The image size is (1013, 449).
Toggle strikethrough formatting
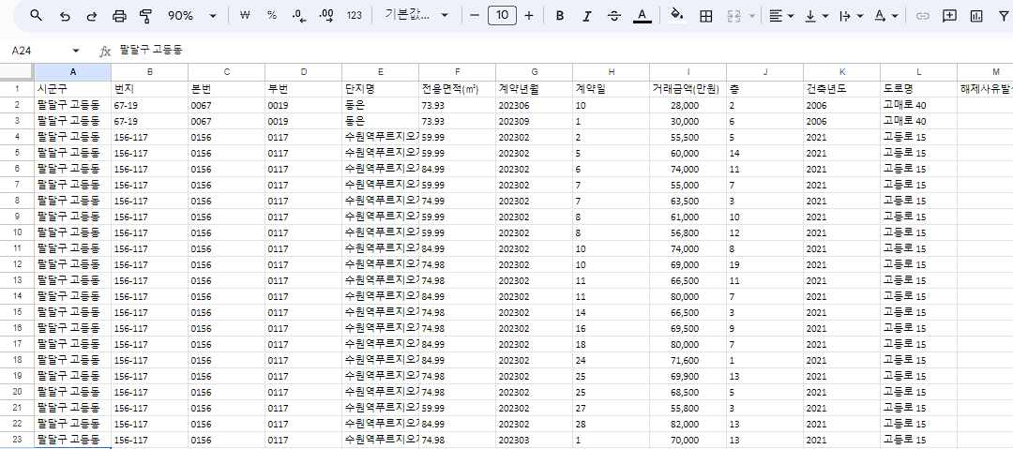point(614,16)
